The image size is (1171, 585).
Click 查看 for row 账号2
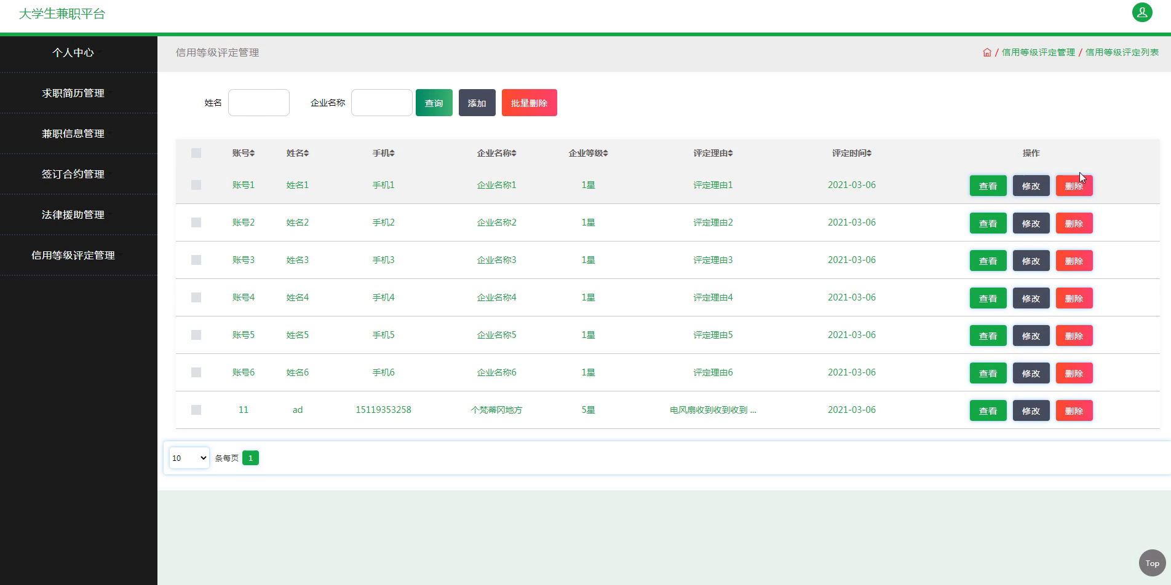tap(988, 223)
